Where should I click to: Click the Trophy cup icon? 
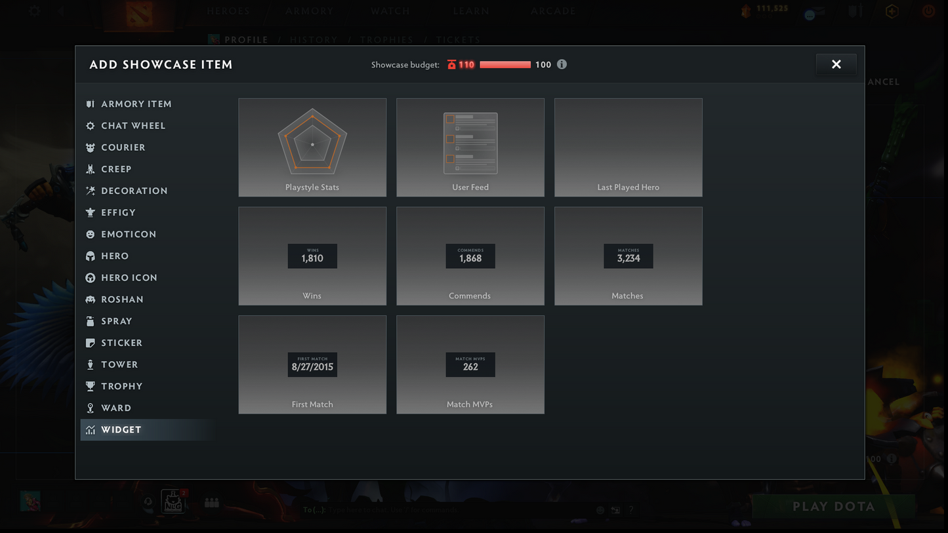point(91,385)
